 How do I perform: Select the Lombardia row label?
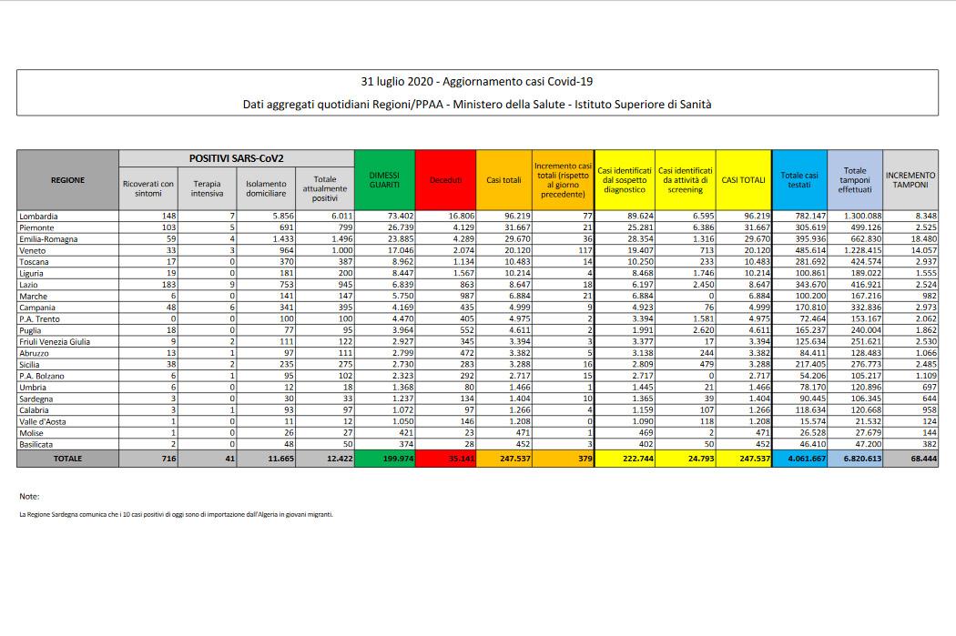(38, 217)
